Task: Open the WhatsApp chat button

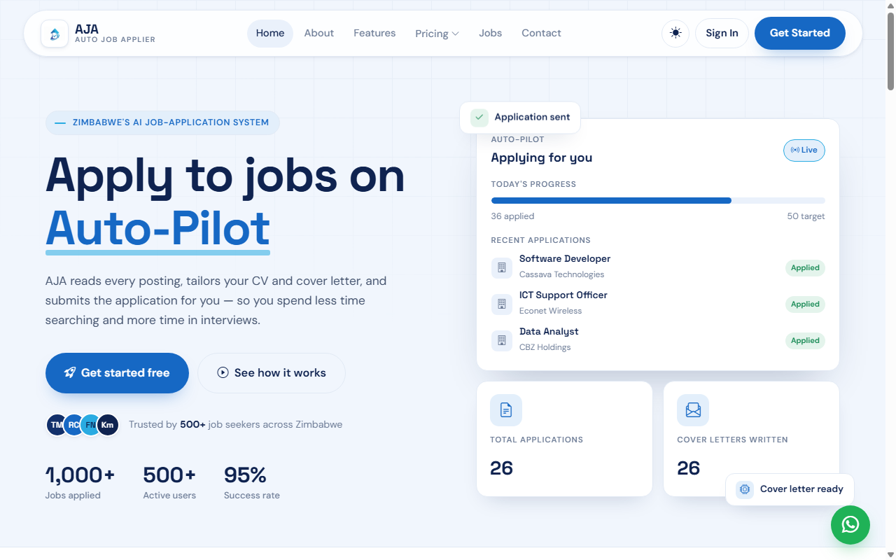Action: [850, 524]
